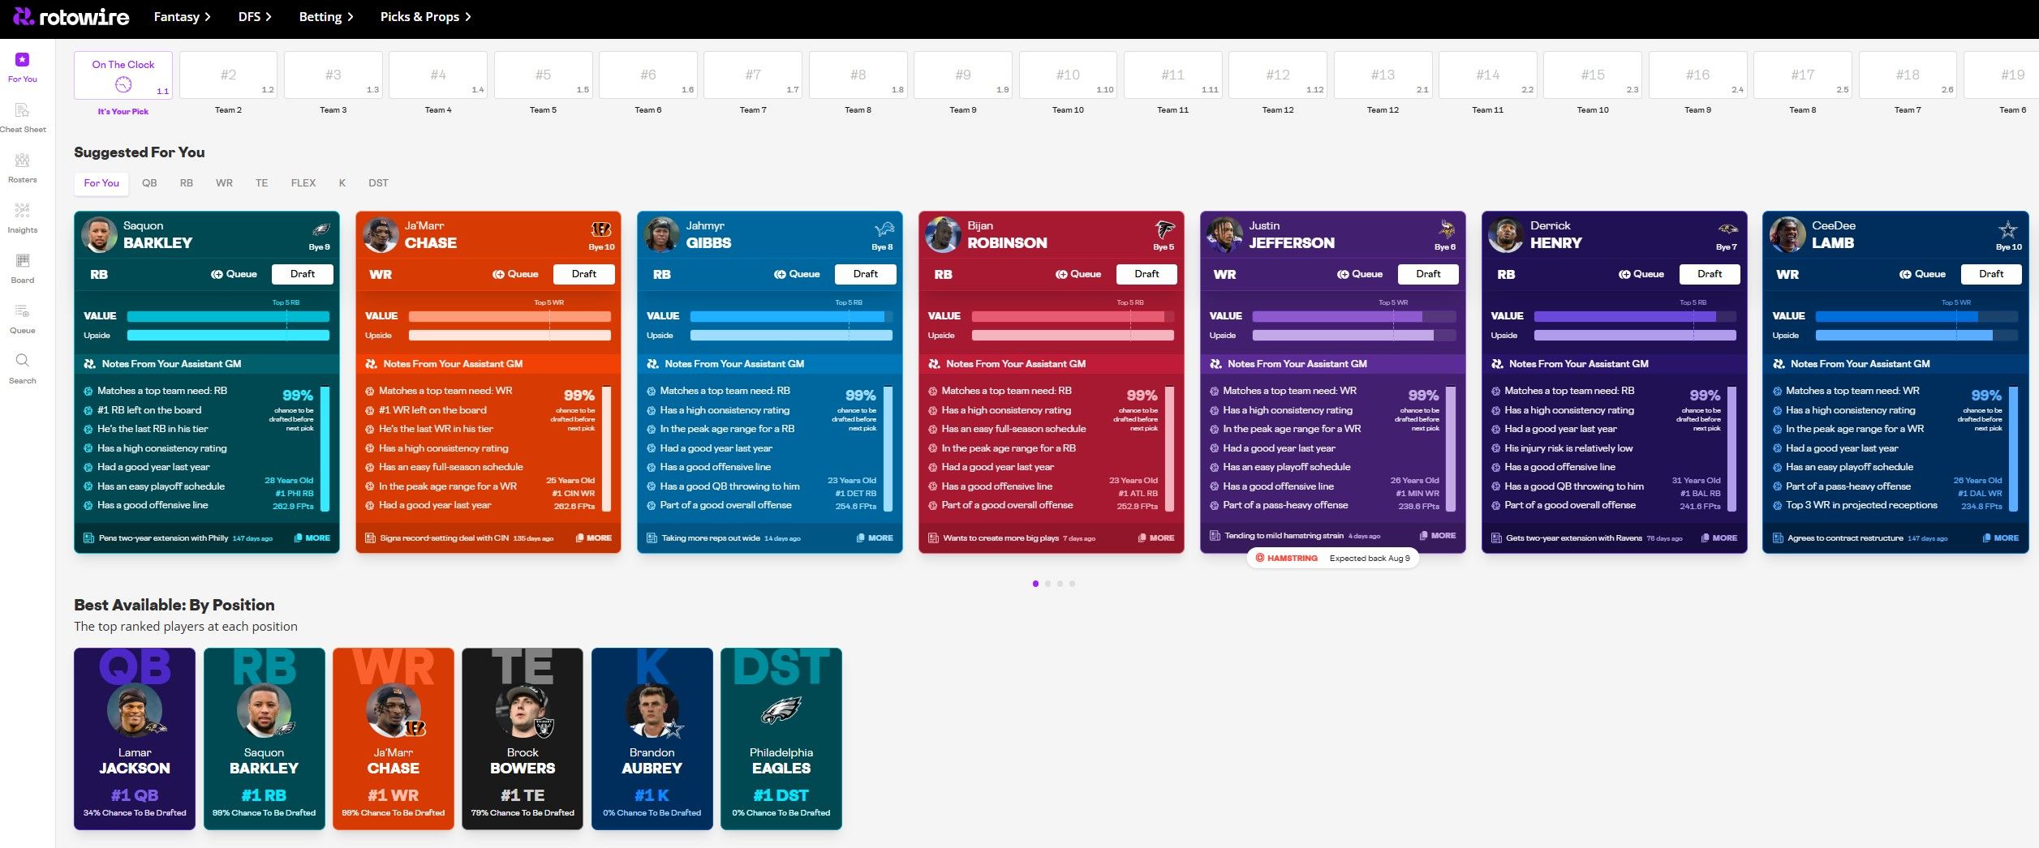The height and width of the screenshot is (848, 2039).
Task: Expand the Betting menu
Action: 326,16
